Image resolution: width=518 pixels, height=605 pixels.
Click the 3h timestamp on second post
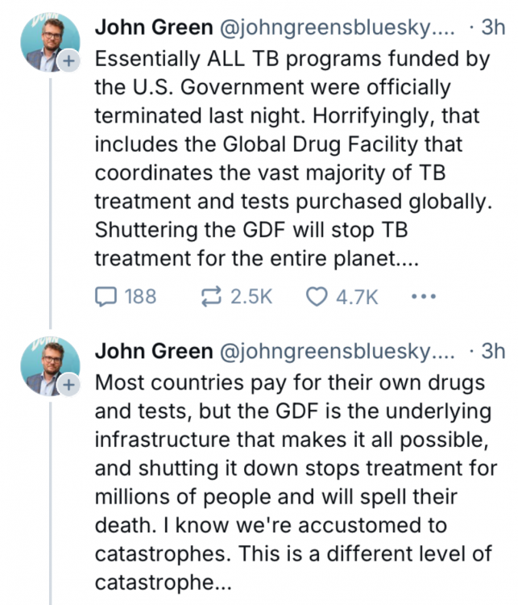[492, 351]
